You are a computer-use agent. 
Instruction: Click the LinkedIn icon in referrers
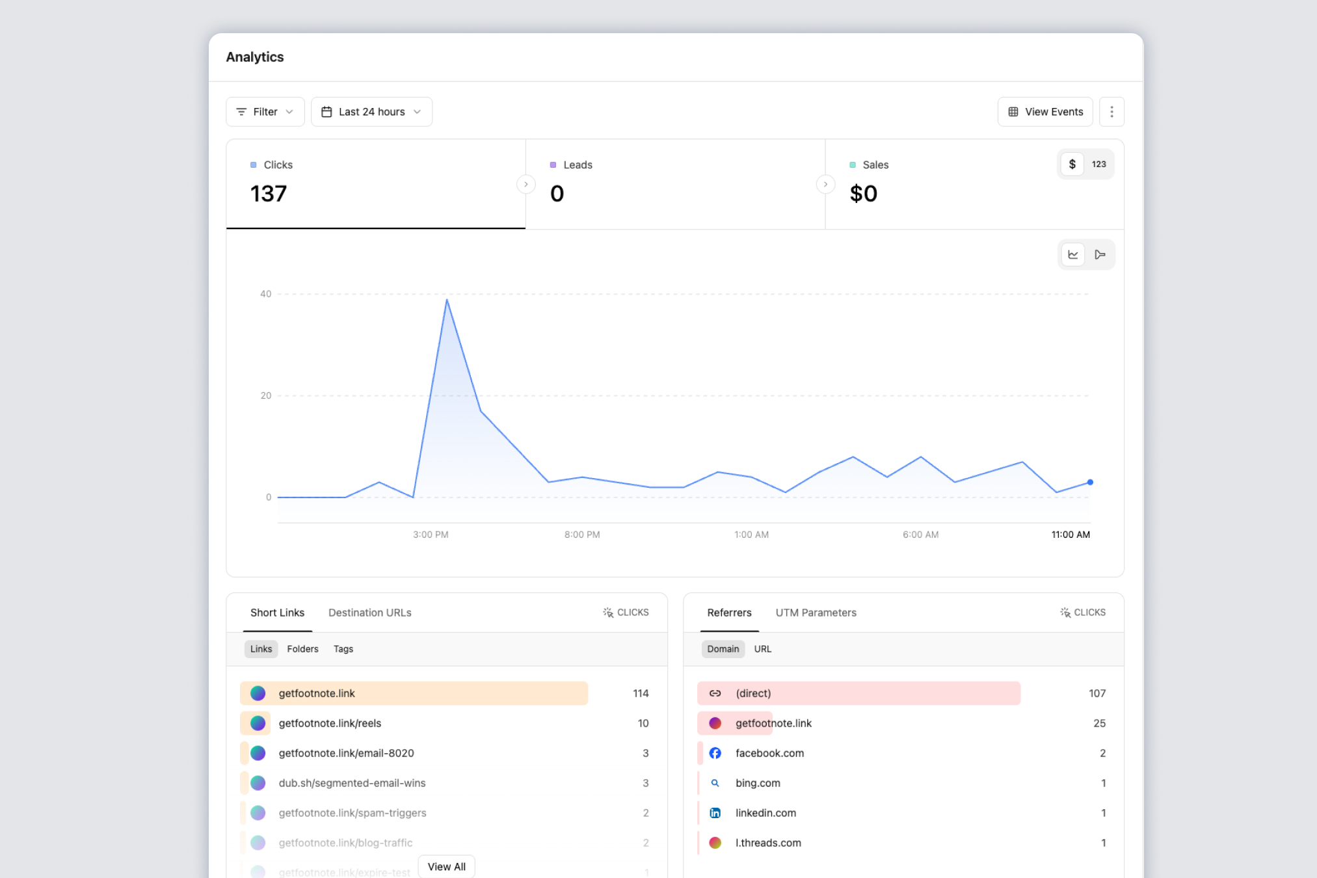point(715,813)
